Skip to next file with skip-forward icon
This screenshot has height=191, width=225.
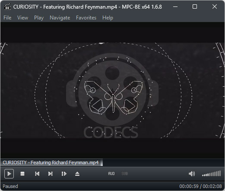pyautogui.click(x=50, y=174)
